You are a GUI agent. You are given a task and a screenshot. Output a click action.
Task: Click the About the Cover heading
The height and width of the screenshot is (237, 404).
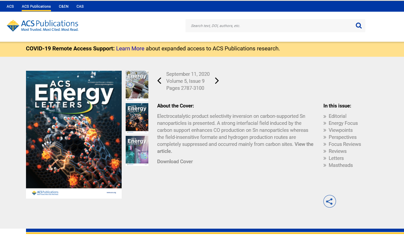(176, 106)
